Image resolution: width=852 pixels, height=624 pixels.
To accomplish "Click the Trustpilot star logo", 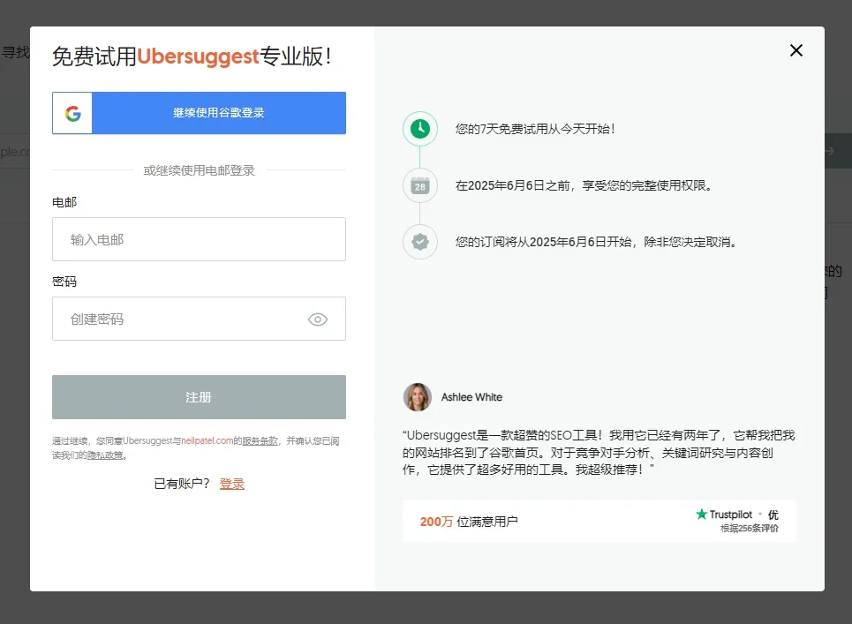I will click(x=702, y=514).
